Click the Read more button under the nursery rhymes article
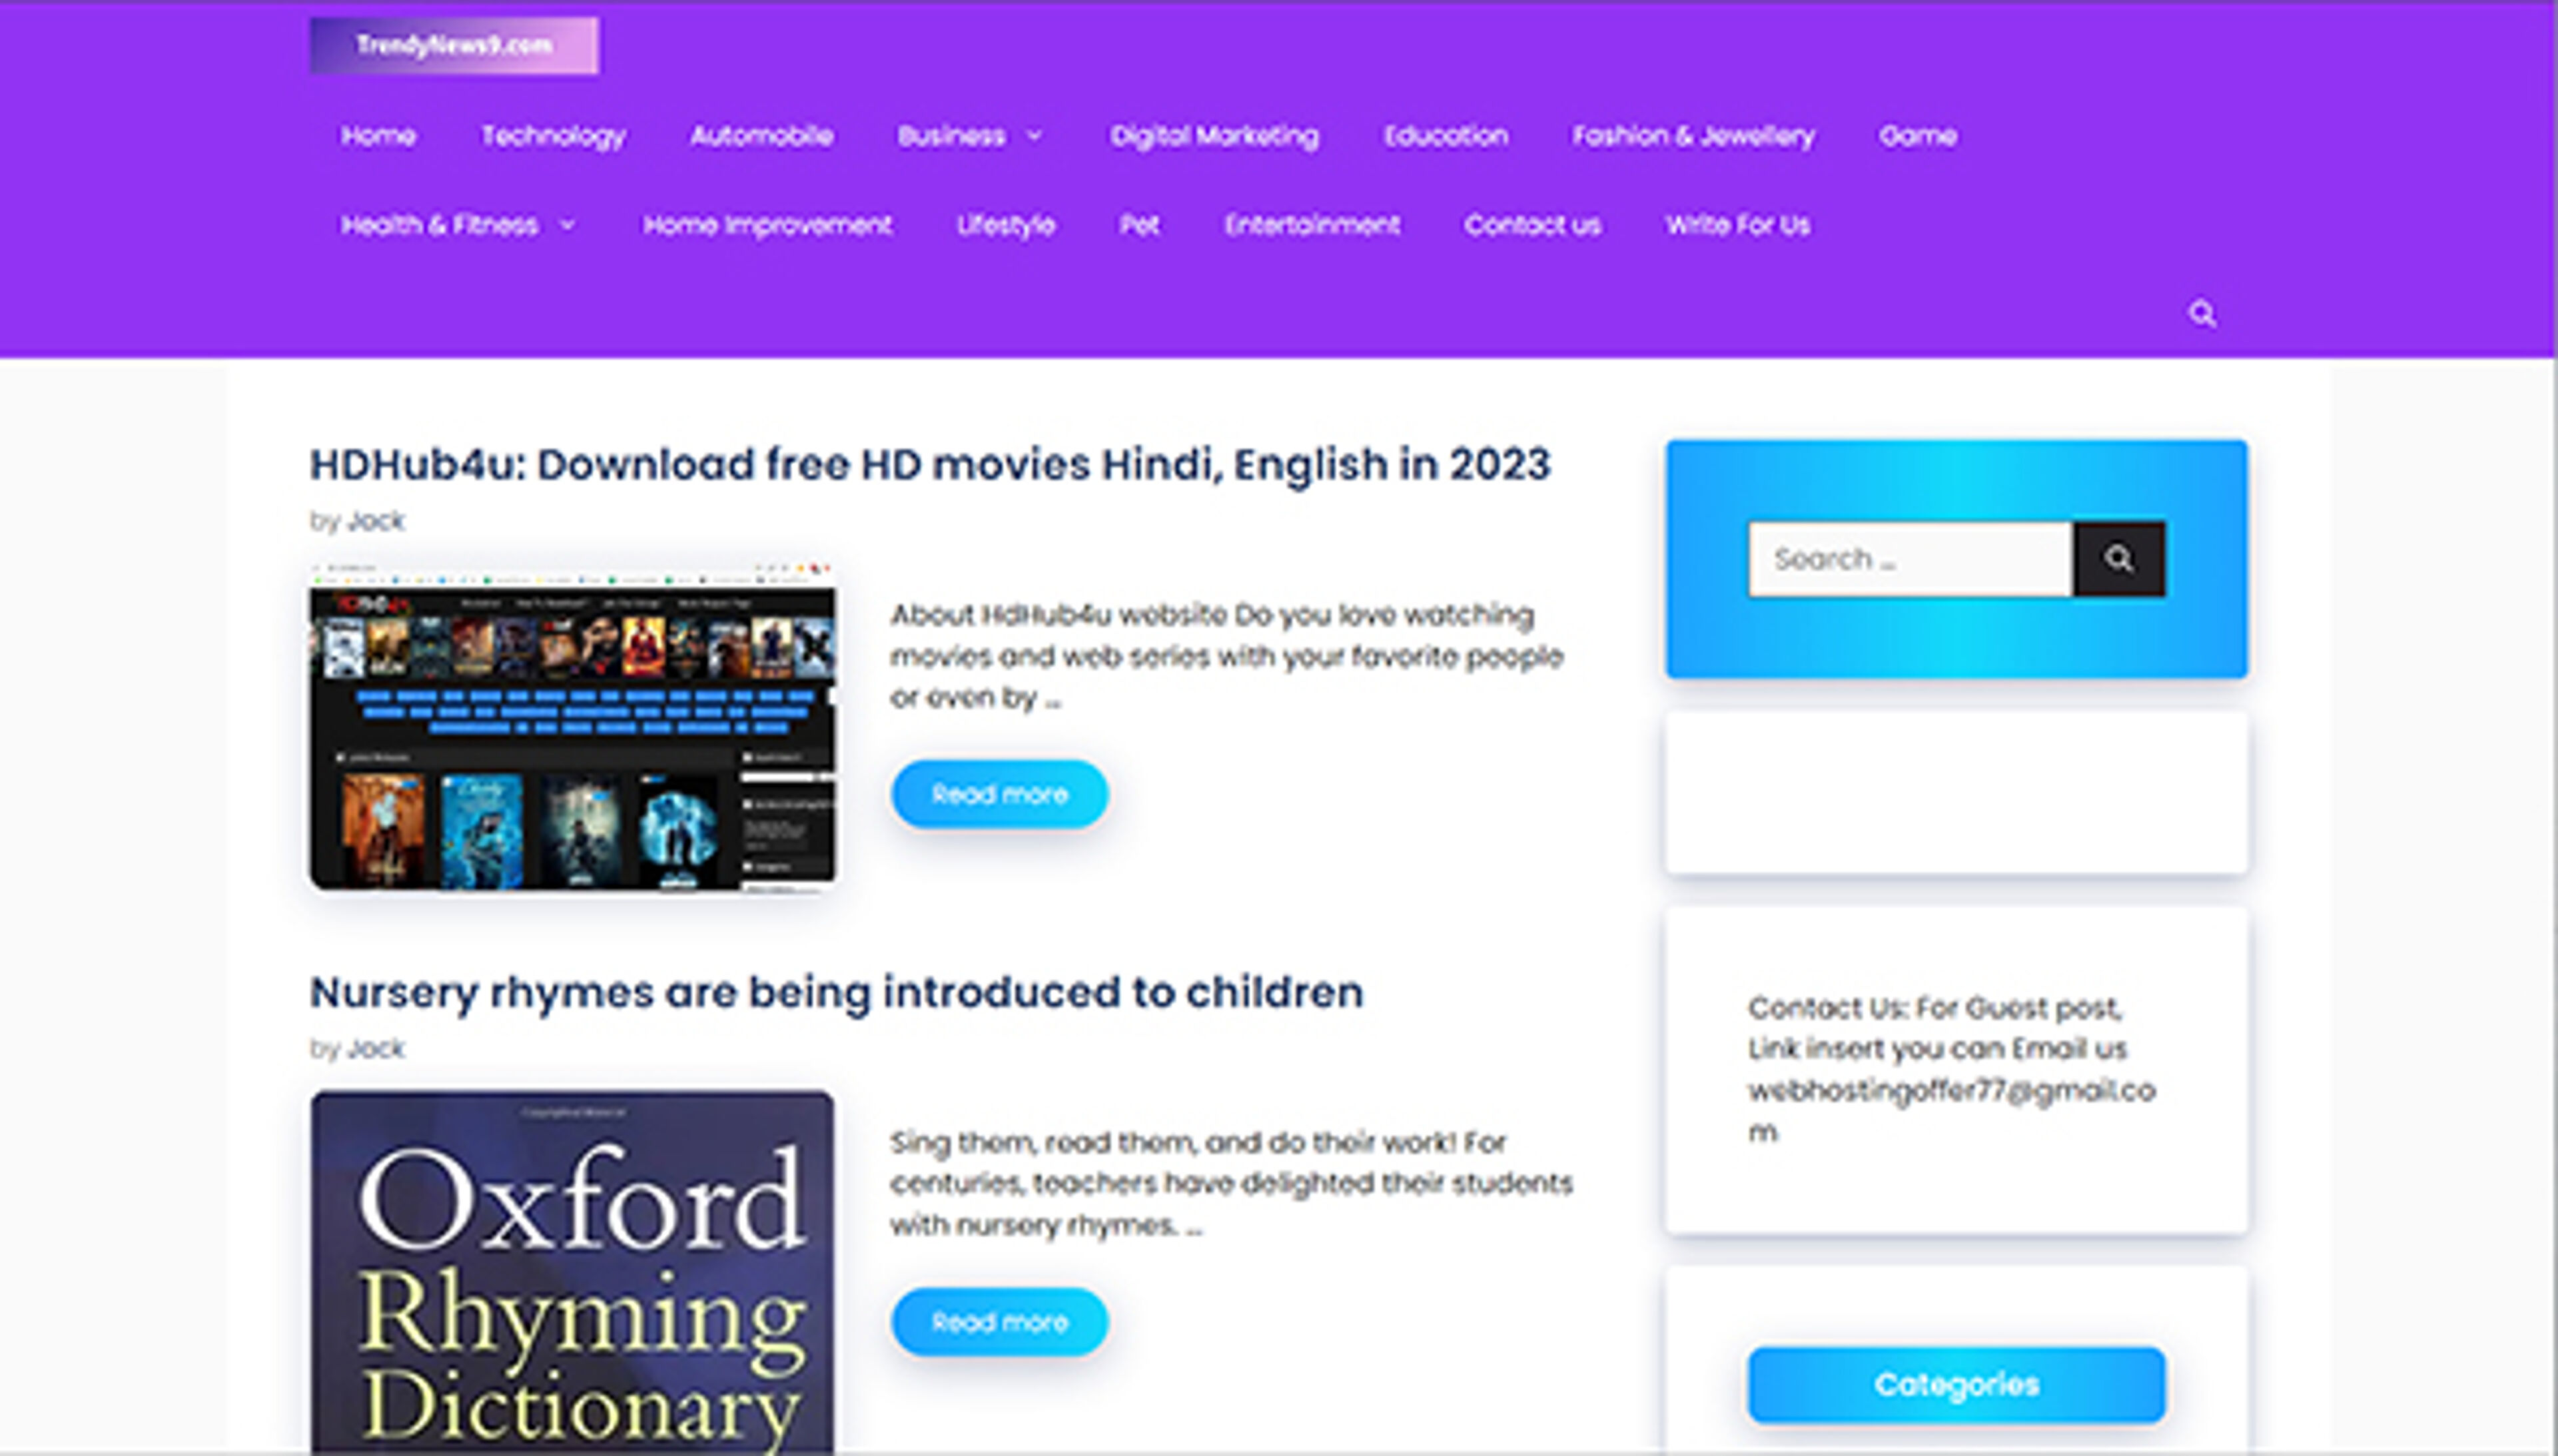Screen dimensions: 2558x1456 point(999,1322)
